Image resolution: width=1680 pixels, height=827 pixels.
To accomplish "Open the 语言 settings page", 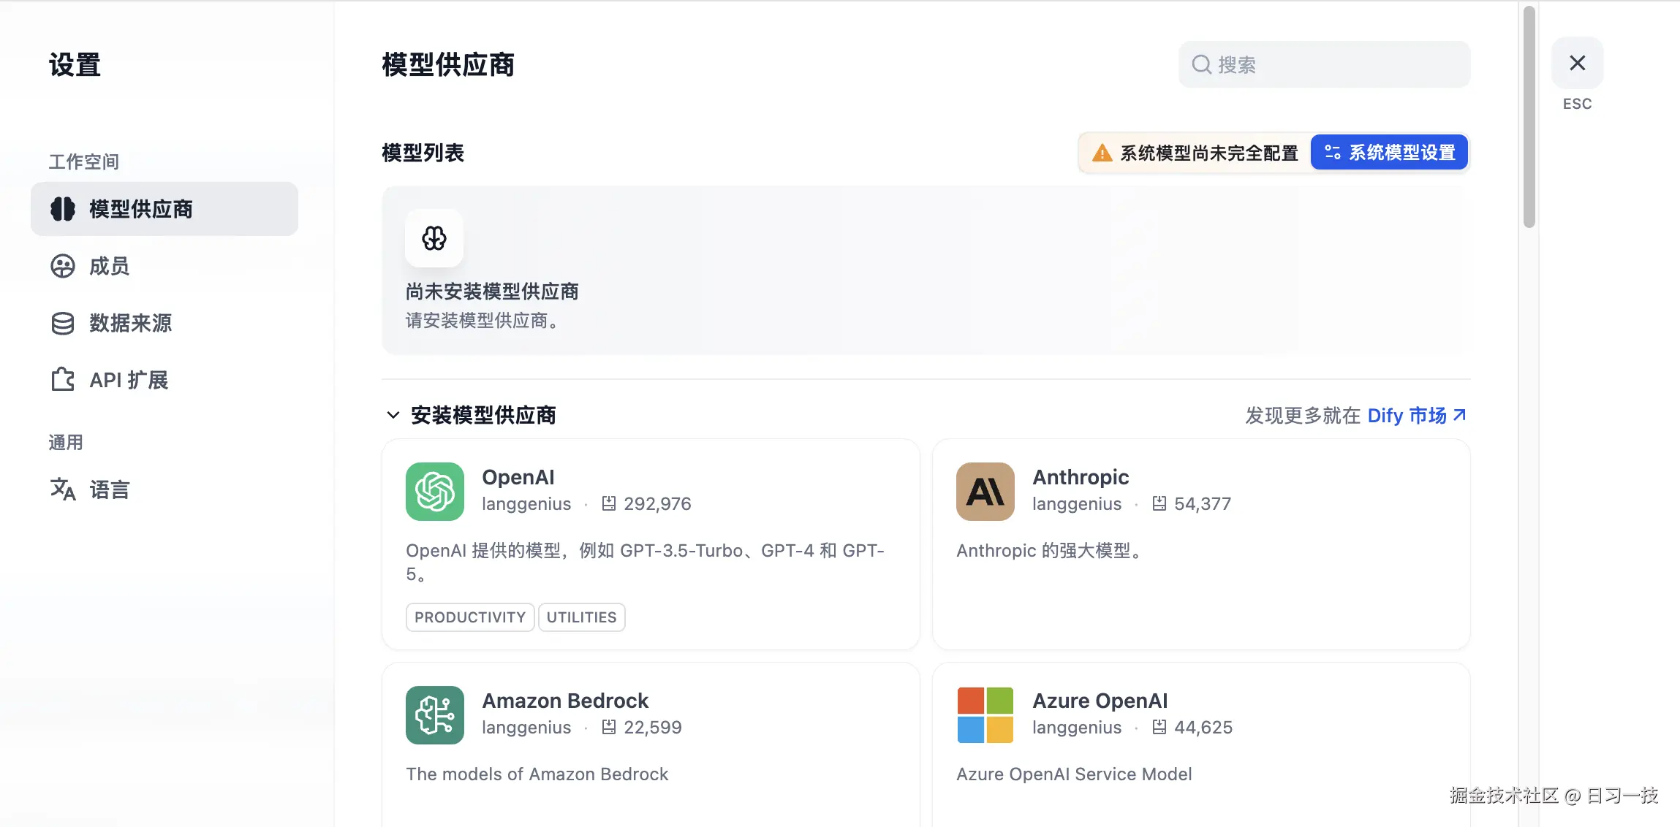I will pyautogui.click(x=109, y=489).
